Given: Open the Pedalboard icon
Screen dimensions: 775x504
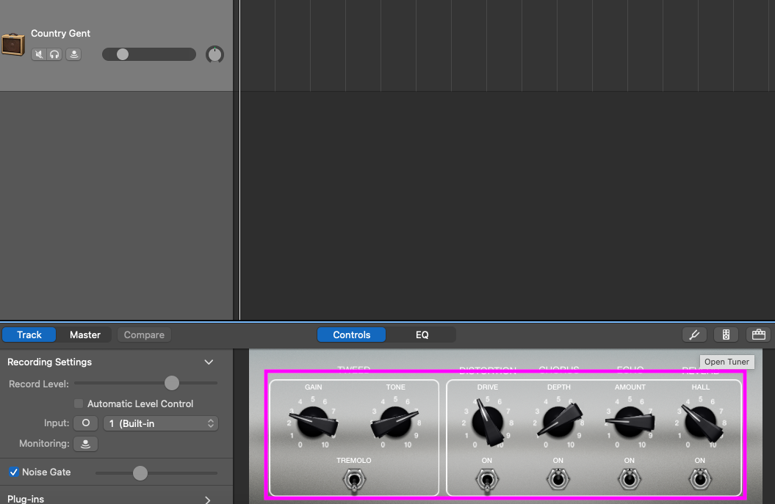Looking at the screenshot, I should tap(759, 335).
